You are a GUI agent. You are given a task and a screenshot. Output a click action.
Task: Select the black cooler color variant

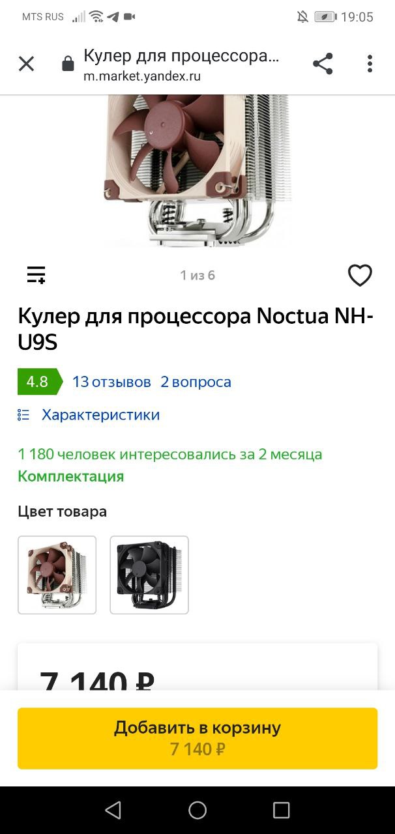(149, 575)
